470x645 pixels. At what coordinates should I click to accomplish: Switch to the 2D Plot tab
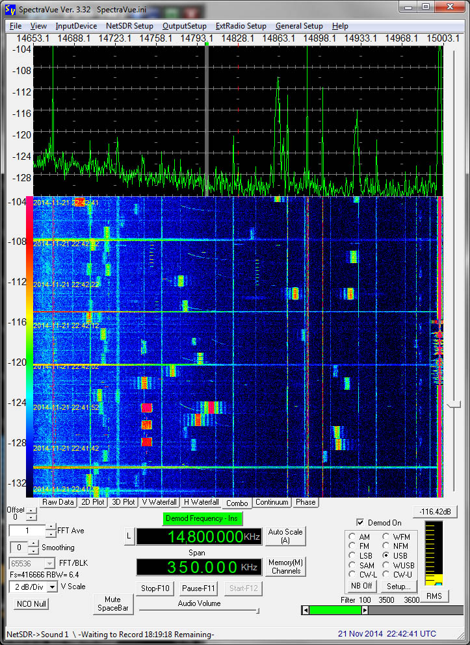click(x=92, y=502)
